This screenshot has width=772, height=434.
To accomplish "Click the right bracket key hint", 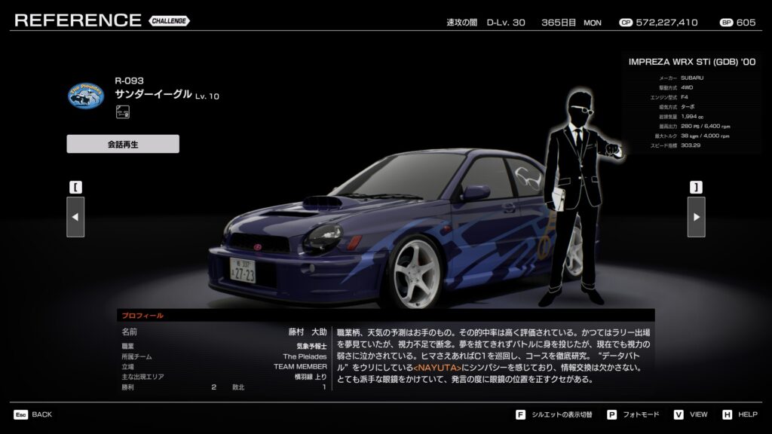I will (696, 187).
